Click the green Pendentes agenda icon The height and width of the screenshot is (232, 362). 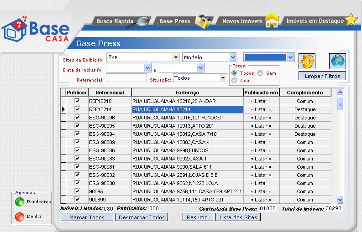click(x=20, y=202)
